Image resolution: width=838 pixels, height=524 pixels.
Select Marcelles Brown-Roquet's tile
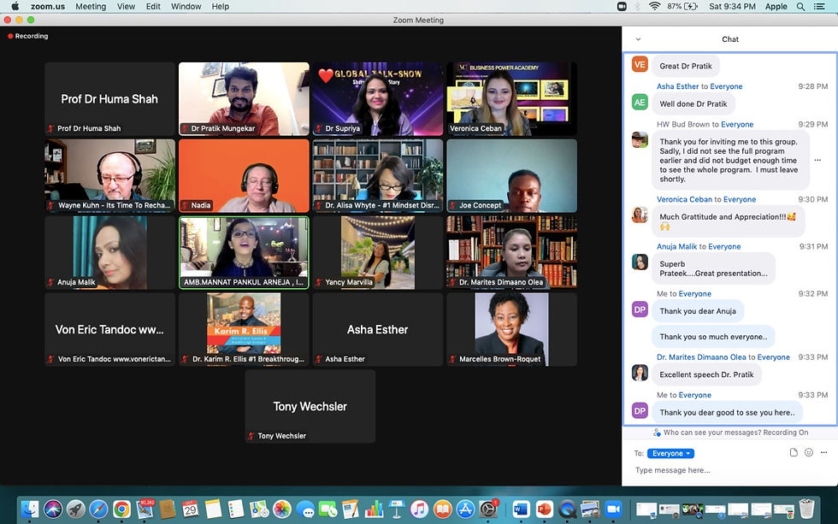point(512,330)
